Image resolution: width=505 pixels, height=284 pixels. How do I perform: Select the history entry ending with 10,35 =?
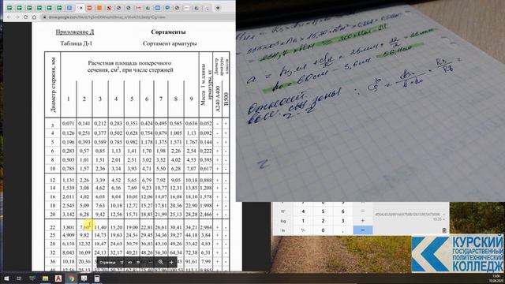coord(410,216)
